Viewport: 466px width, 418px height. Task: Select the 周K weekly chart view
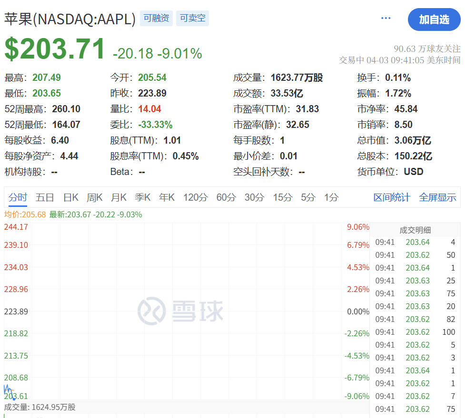coord(94,197)
